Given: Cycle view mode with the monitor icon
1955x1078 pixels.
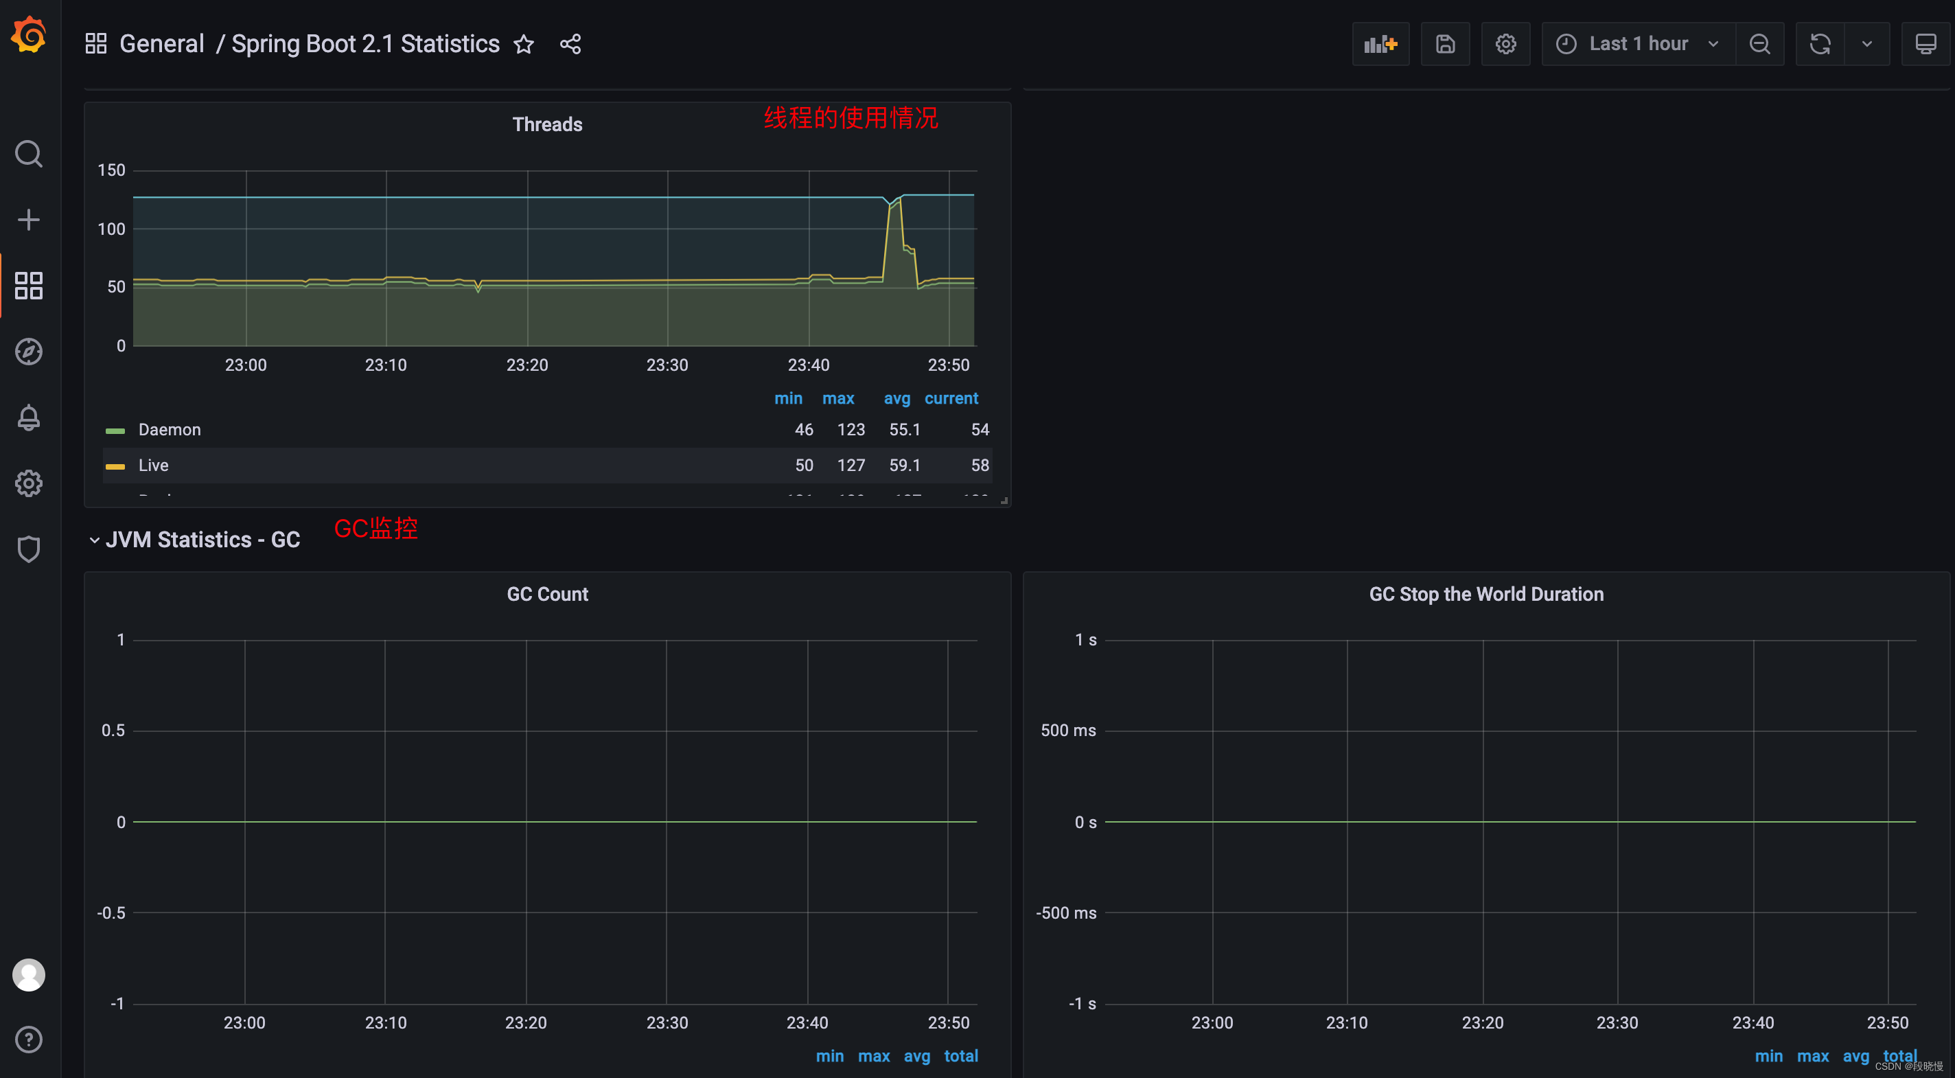Looking at the screenshot, I should 1925,44.
